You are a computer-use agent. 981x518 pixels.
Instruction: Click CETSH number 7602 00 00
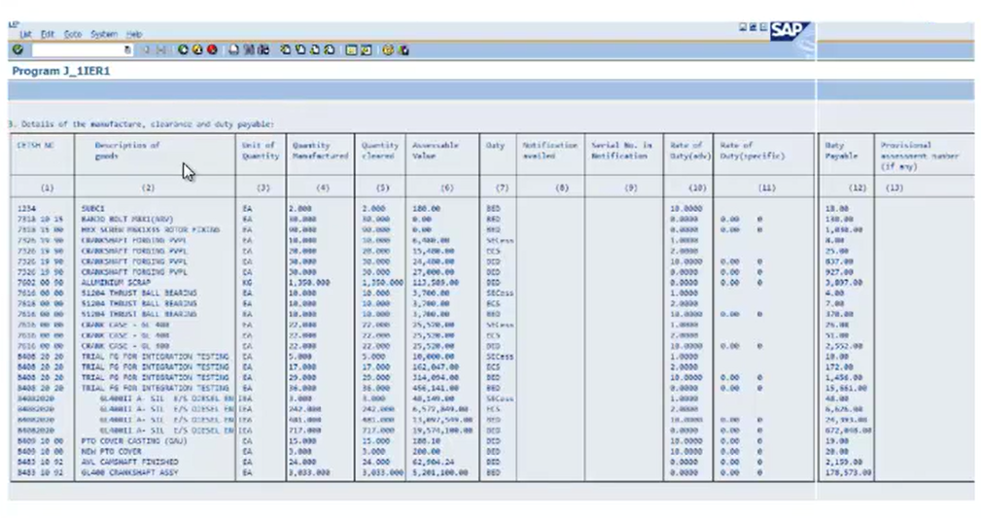tap(40, 282)
